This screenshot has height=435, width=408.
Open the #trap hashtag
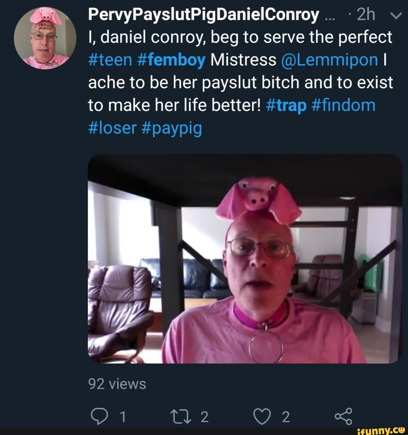[286, 105]
